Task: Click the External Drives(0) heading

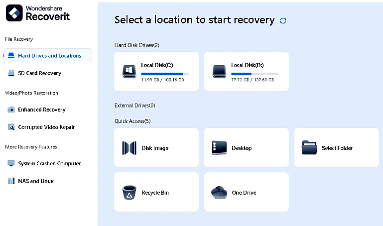Action: click(135, 106)
